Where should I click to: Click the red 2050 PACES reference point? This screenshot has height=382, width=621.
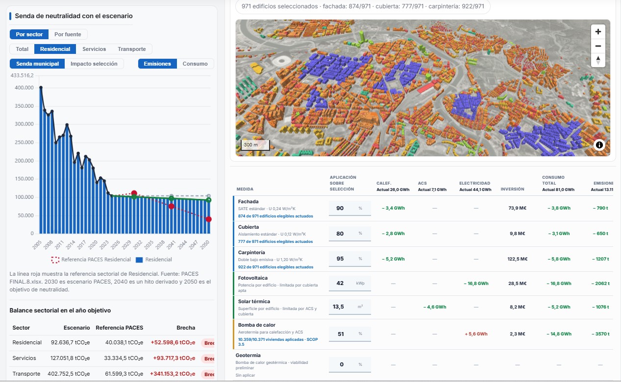pyautogui.click(x=208, y=219)
